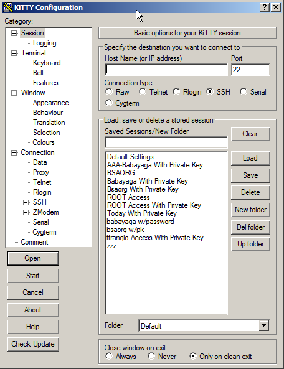Focus the Saved Sessions name field
This screenshot has height=369, width=284.
[x=166, y=142]
